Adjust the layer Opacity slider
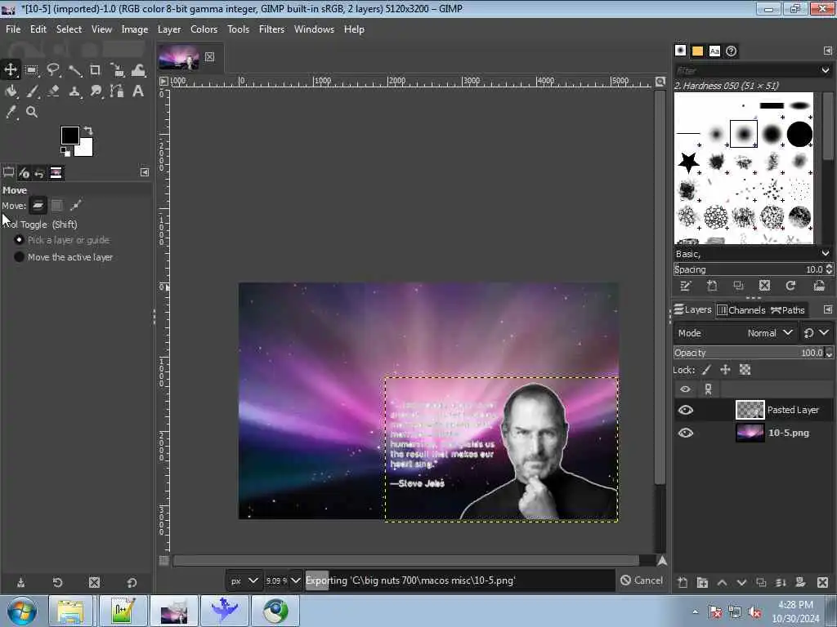This screenshot has width=837, height=627. 750,353
